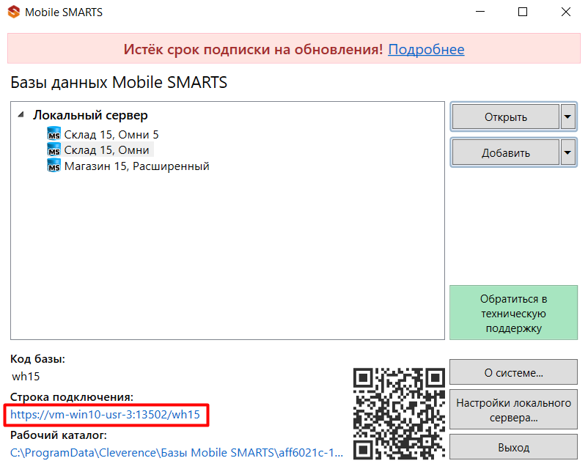Click the Базы данных Mobile SMARTS heading
This screenshot has width=588, height=469.
coord(119,83)
